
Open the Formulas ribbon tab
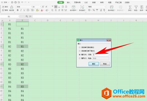pyautogui.click(x=86, y=2)
